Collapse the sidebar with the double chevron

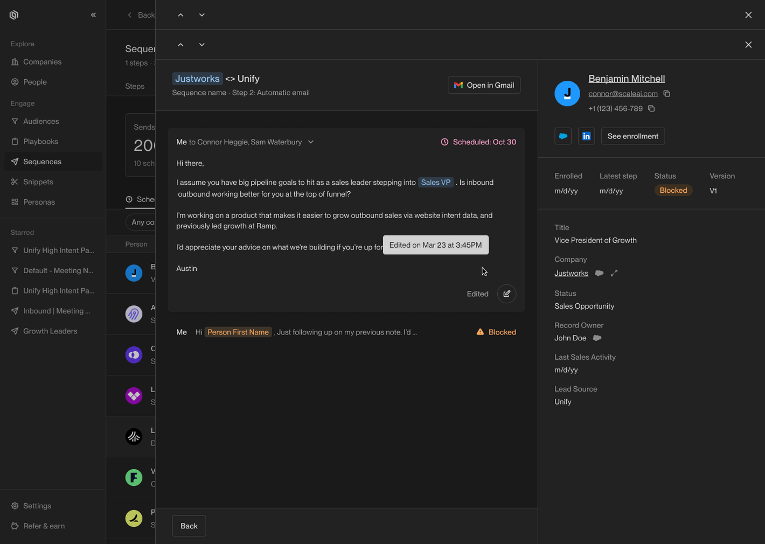(x=93, y=15)
